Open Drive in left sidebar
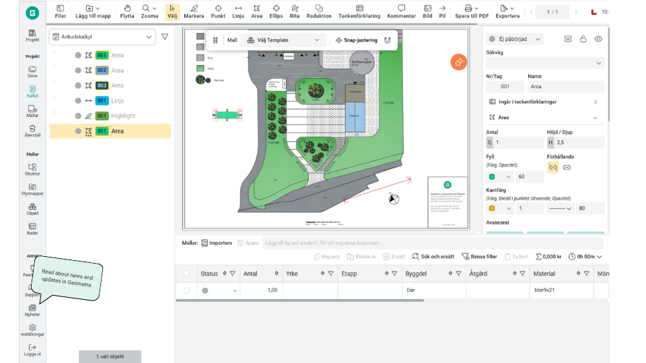 tap(32, 72)
